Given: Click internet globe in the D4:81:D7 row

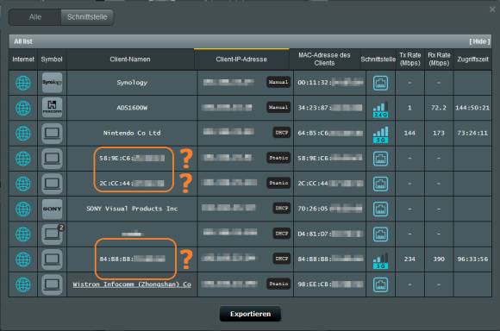Looking at the screenshot, I should click(x=23, y=234).
